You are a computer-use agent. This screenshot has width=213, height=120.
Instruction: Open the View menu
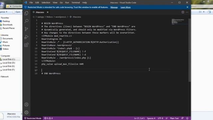[x=55, y=2]
